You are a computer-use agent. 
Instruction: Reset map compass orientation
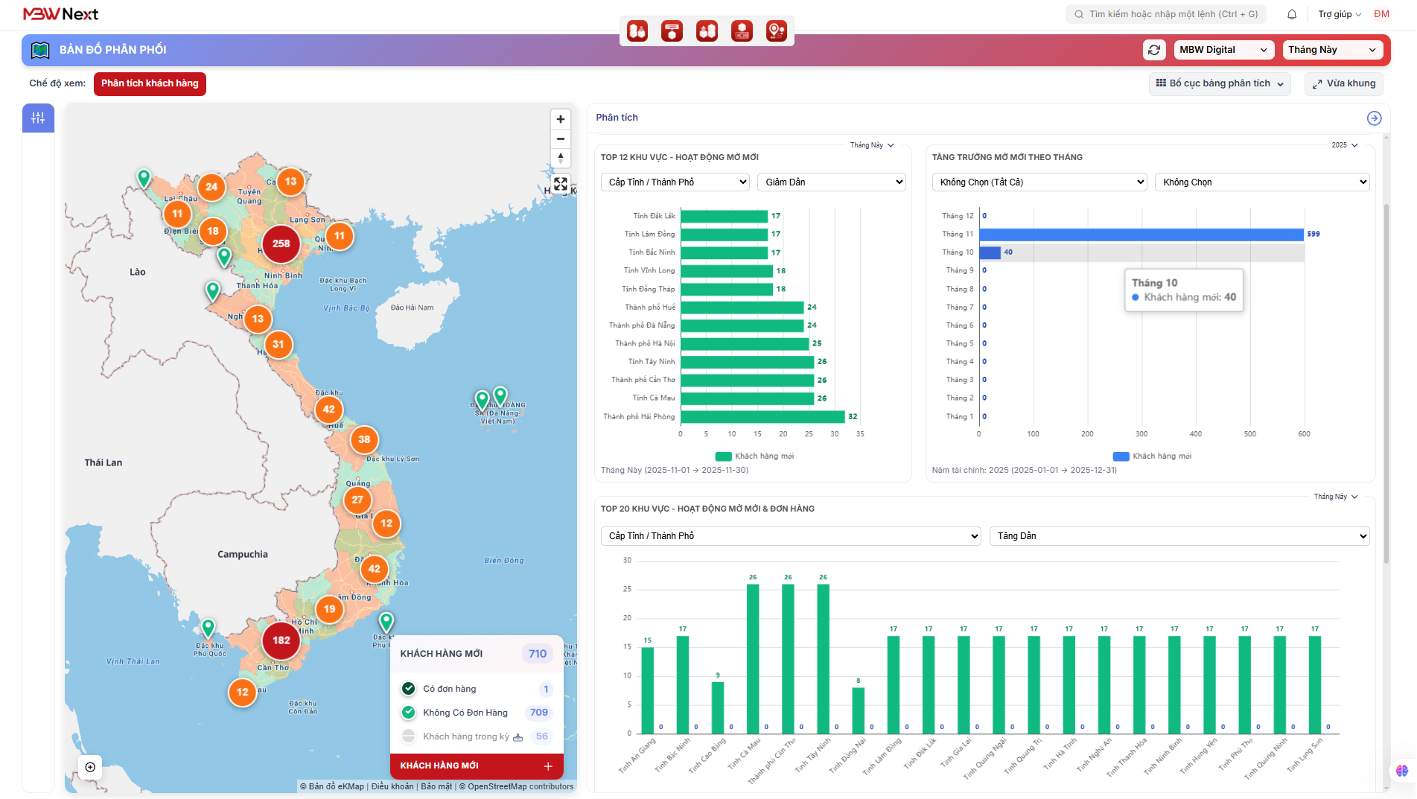click(561, 158)
